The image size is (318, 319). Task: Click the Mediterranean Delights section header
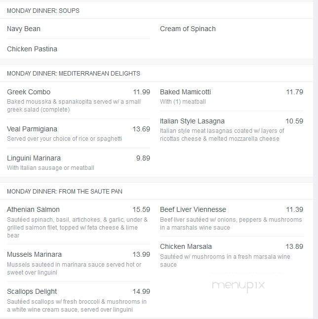74,73
